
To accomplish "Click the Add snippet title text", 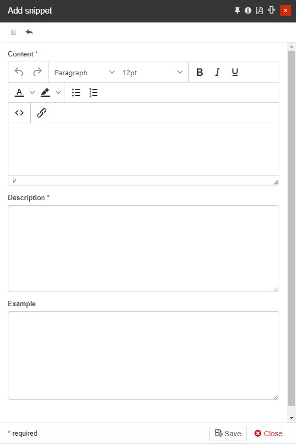I will point(30,10).
